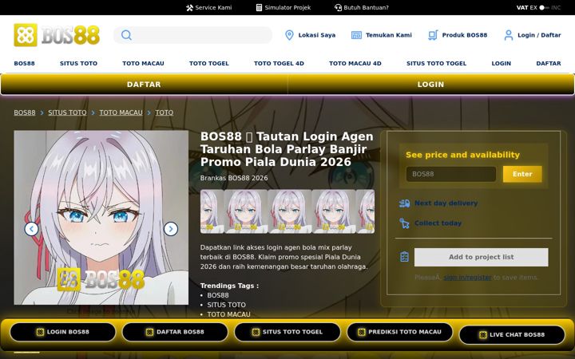Viewport: 575px width, 359px height.
Task: Click the gold LOGIN banner button
Action: [x=431, y=85]
